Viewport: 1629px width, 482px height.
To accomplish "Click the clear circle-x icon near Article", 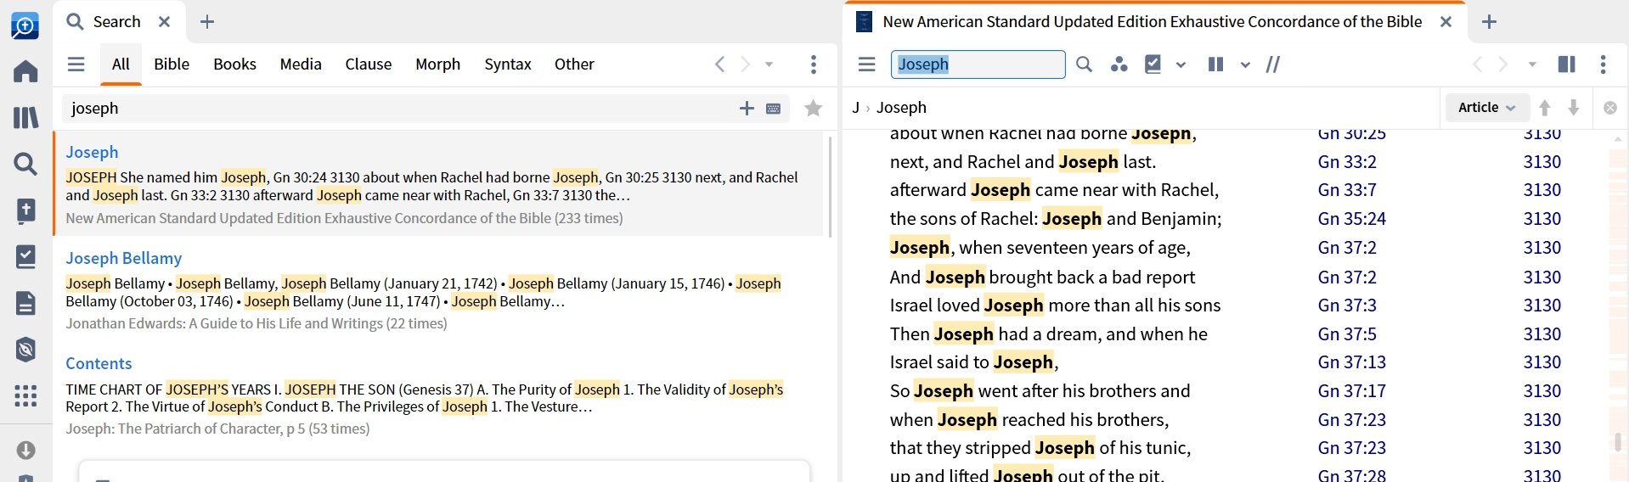I will [x=1610, y=108].
